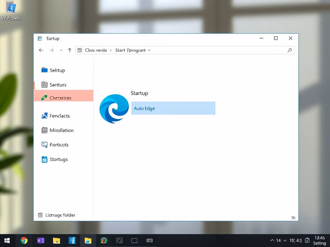Select the highlighted Chersrices item
Image resolution: width=330 pixels, height=247 pixels.
[x=63, y=96]
